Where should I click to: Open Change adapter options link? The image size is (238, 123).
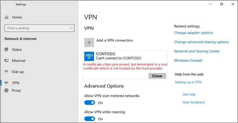193,33
